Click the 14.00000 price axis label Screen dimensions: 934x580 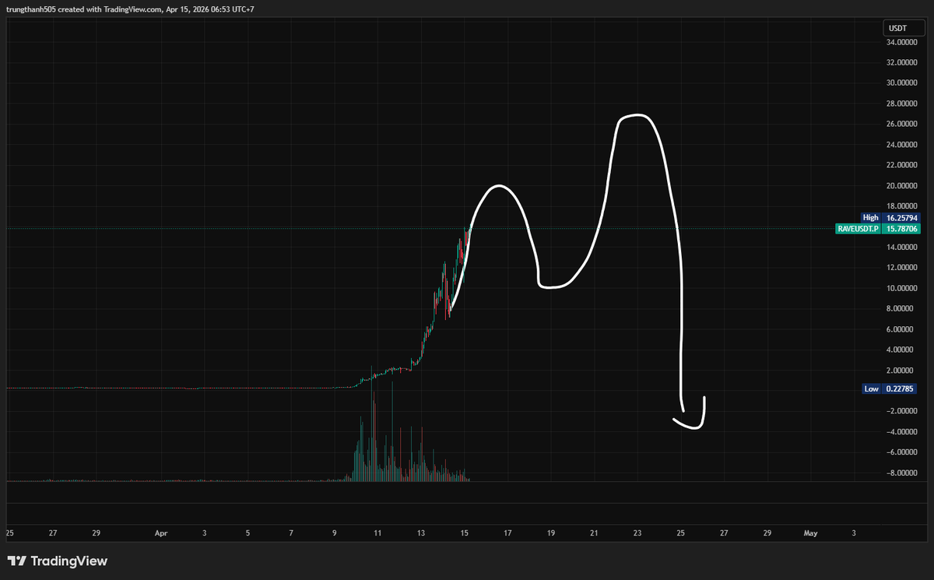pos(903,248)
